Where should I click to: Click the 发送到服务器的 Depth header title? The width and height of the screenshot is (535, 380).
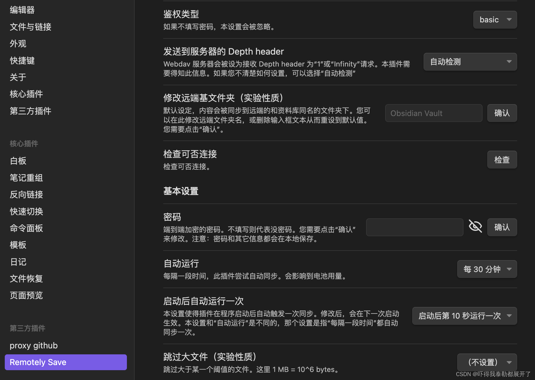coord(223,51)
